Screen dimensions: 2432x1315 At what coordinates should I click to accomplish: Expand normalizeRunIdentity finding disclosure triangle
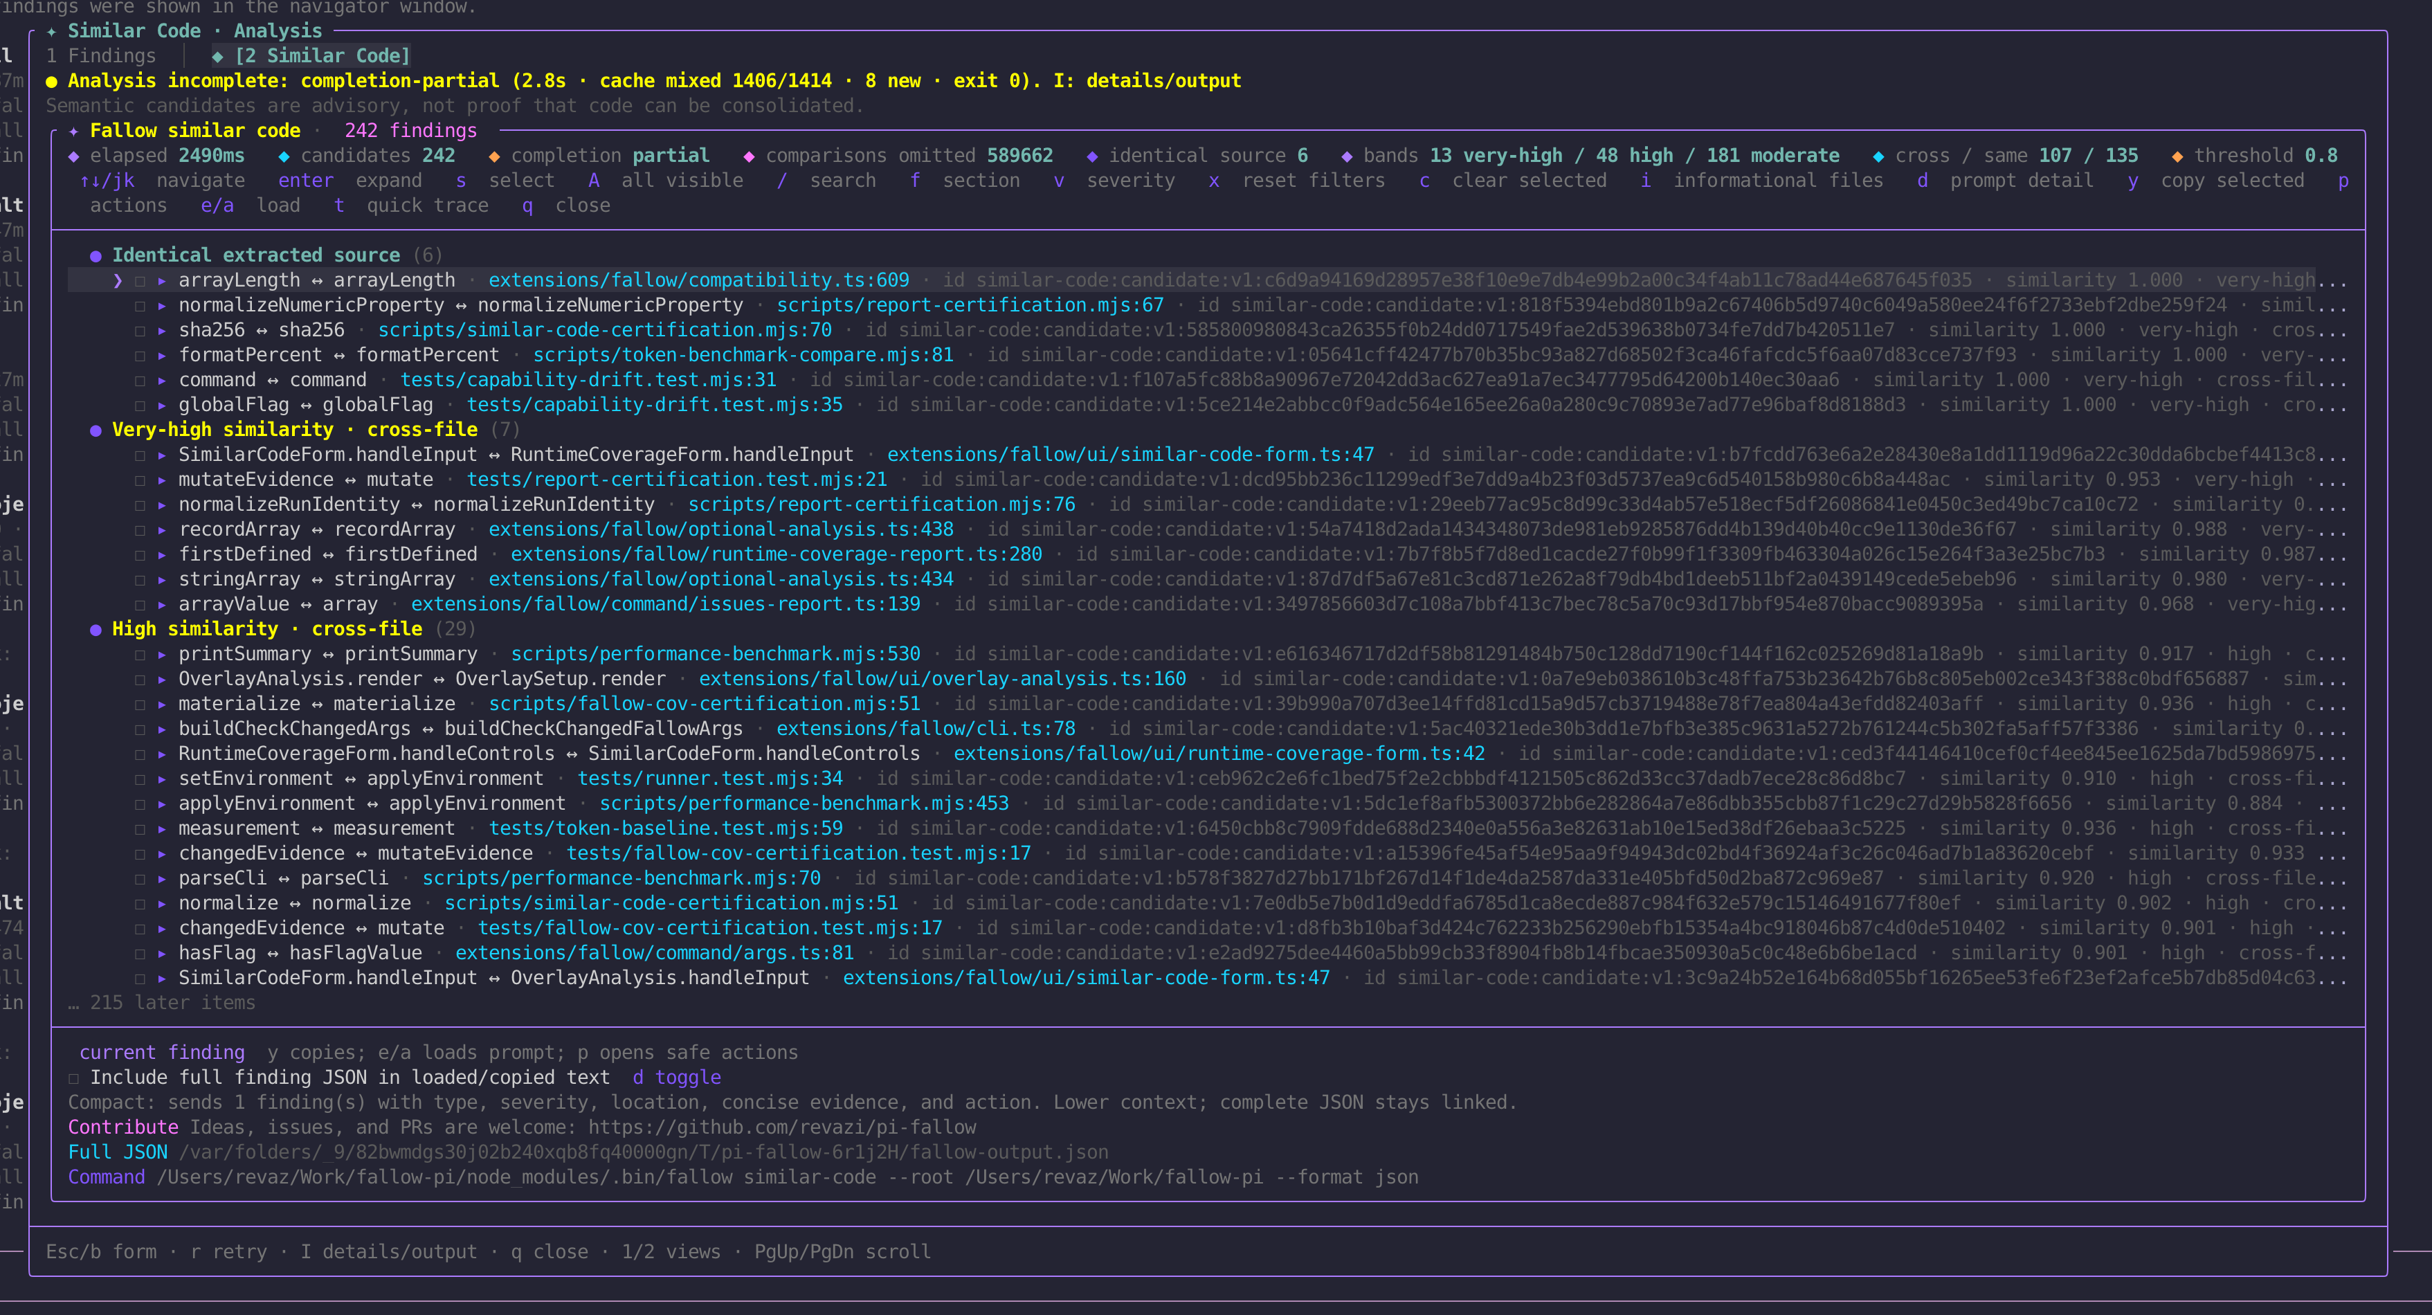(x=163, y=505)
